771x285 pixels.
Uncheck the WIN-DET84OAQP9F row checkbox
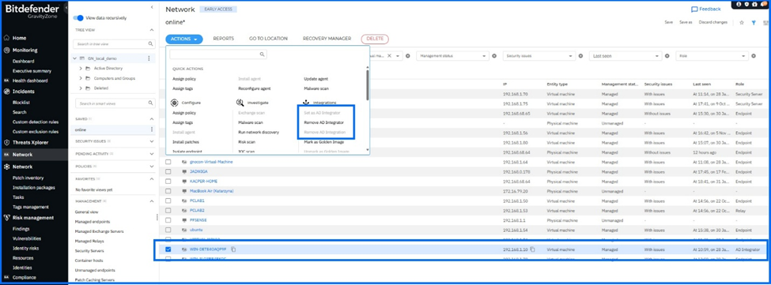pos(168,249)
